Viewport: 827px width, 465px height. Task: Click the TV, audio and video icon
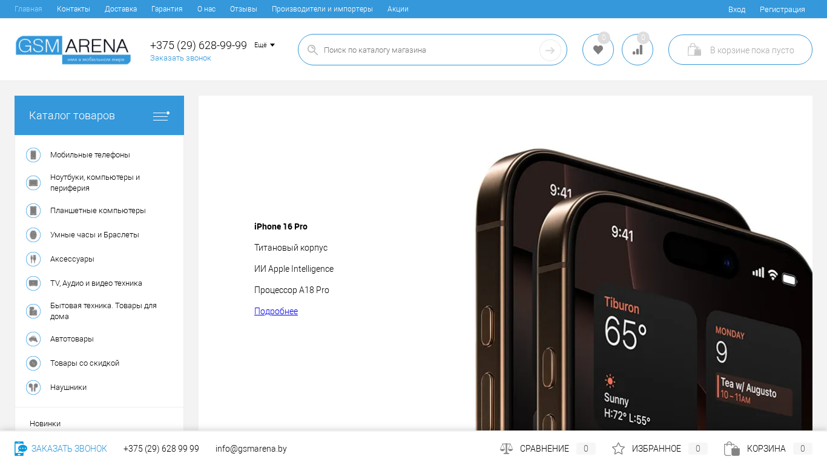[33, 283]
